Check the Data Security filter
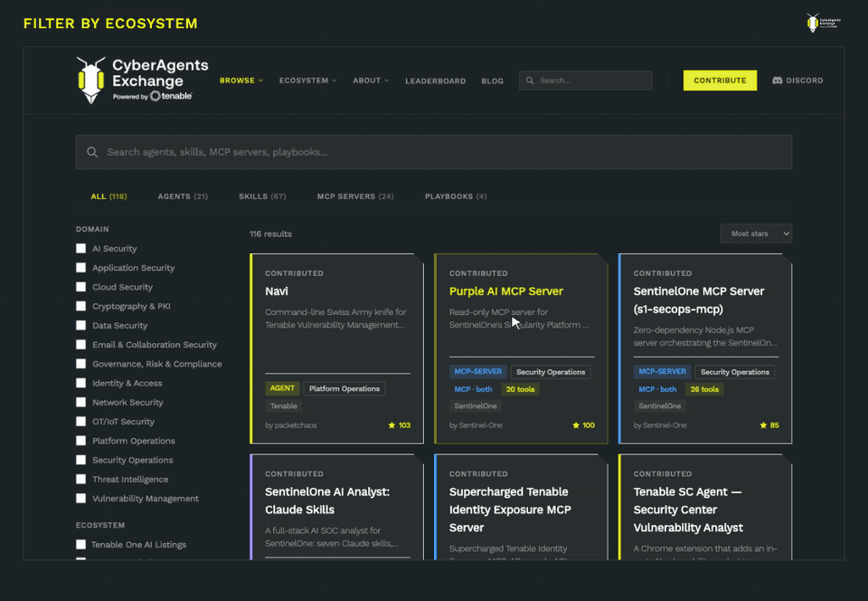 point(80,325)
